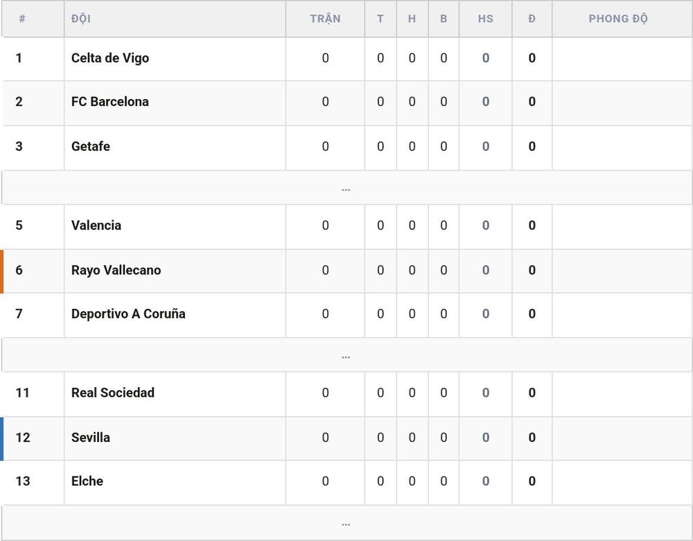Open Deportivo A Coruña team link
Screen dimensions: 693x541
pyautogui.click(x=128, y=314)
